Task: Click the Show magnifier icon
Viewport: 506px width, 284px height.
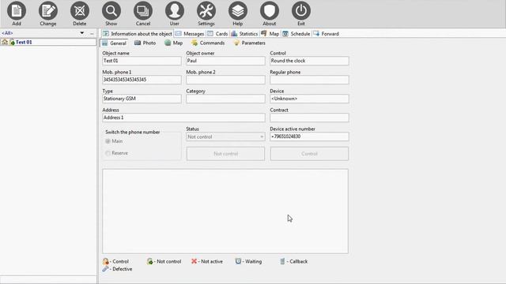Action: coord(111,11)
